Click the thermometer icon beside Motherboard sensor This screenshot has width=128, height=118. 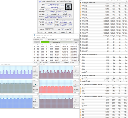[x=81, y=86]
